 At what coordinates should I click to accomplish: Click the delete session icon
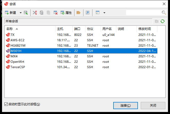point(56,13)
